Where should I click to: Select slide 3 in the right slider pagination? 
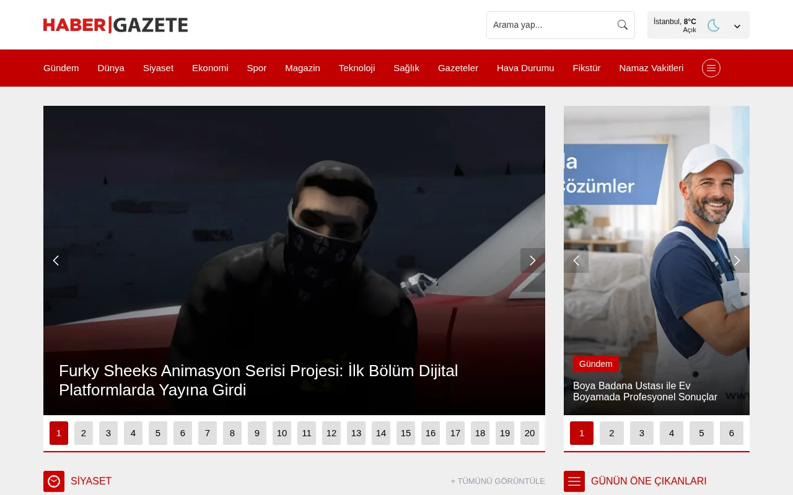641,433
